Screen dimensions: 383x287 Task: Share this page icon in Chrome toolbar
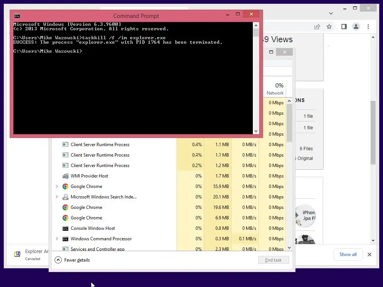pyautogui.click(x=317, y=27)
